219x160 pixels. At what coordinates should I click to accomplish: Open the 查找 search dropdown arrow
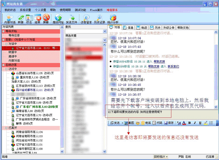[105, 31]
